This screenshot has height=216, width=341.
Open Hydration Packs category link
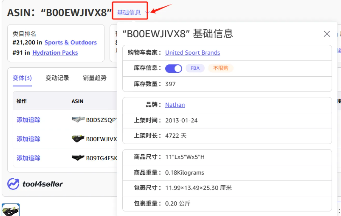click(55, 53)
